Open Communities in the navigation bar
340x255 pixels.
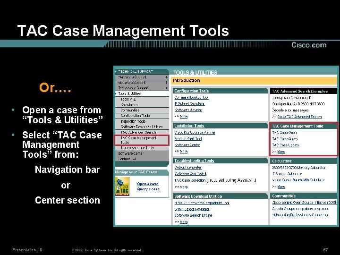click(130, 110)
